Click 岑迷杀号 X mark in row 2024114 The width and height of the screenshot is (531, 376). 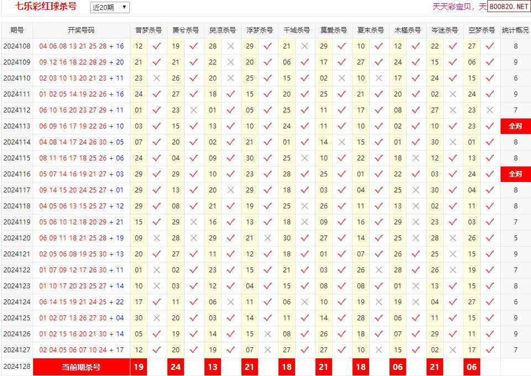click(453, 142)
